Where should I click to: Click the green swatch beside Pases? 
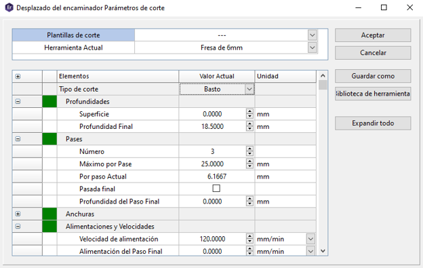49,139
